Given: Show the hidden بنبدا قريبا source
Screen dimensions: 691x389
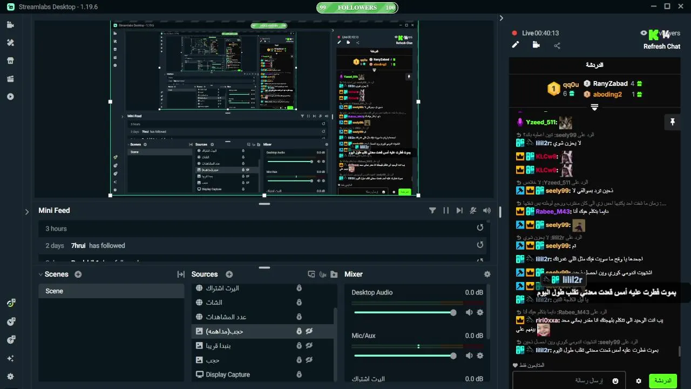Looking at the screenshot, I should tap(309, 346).
